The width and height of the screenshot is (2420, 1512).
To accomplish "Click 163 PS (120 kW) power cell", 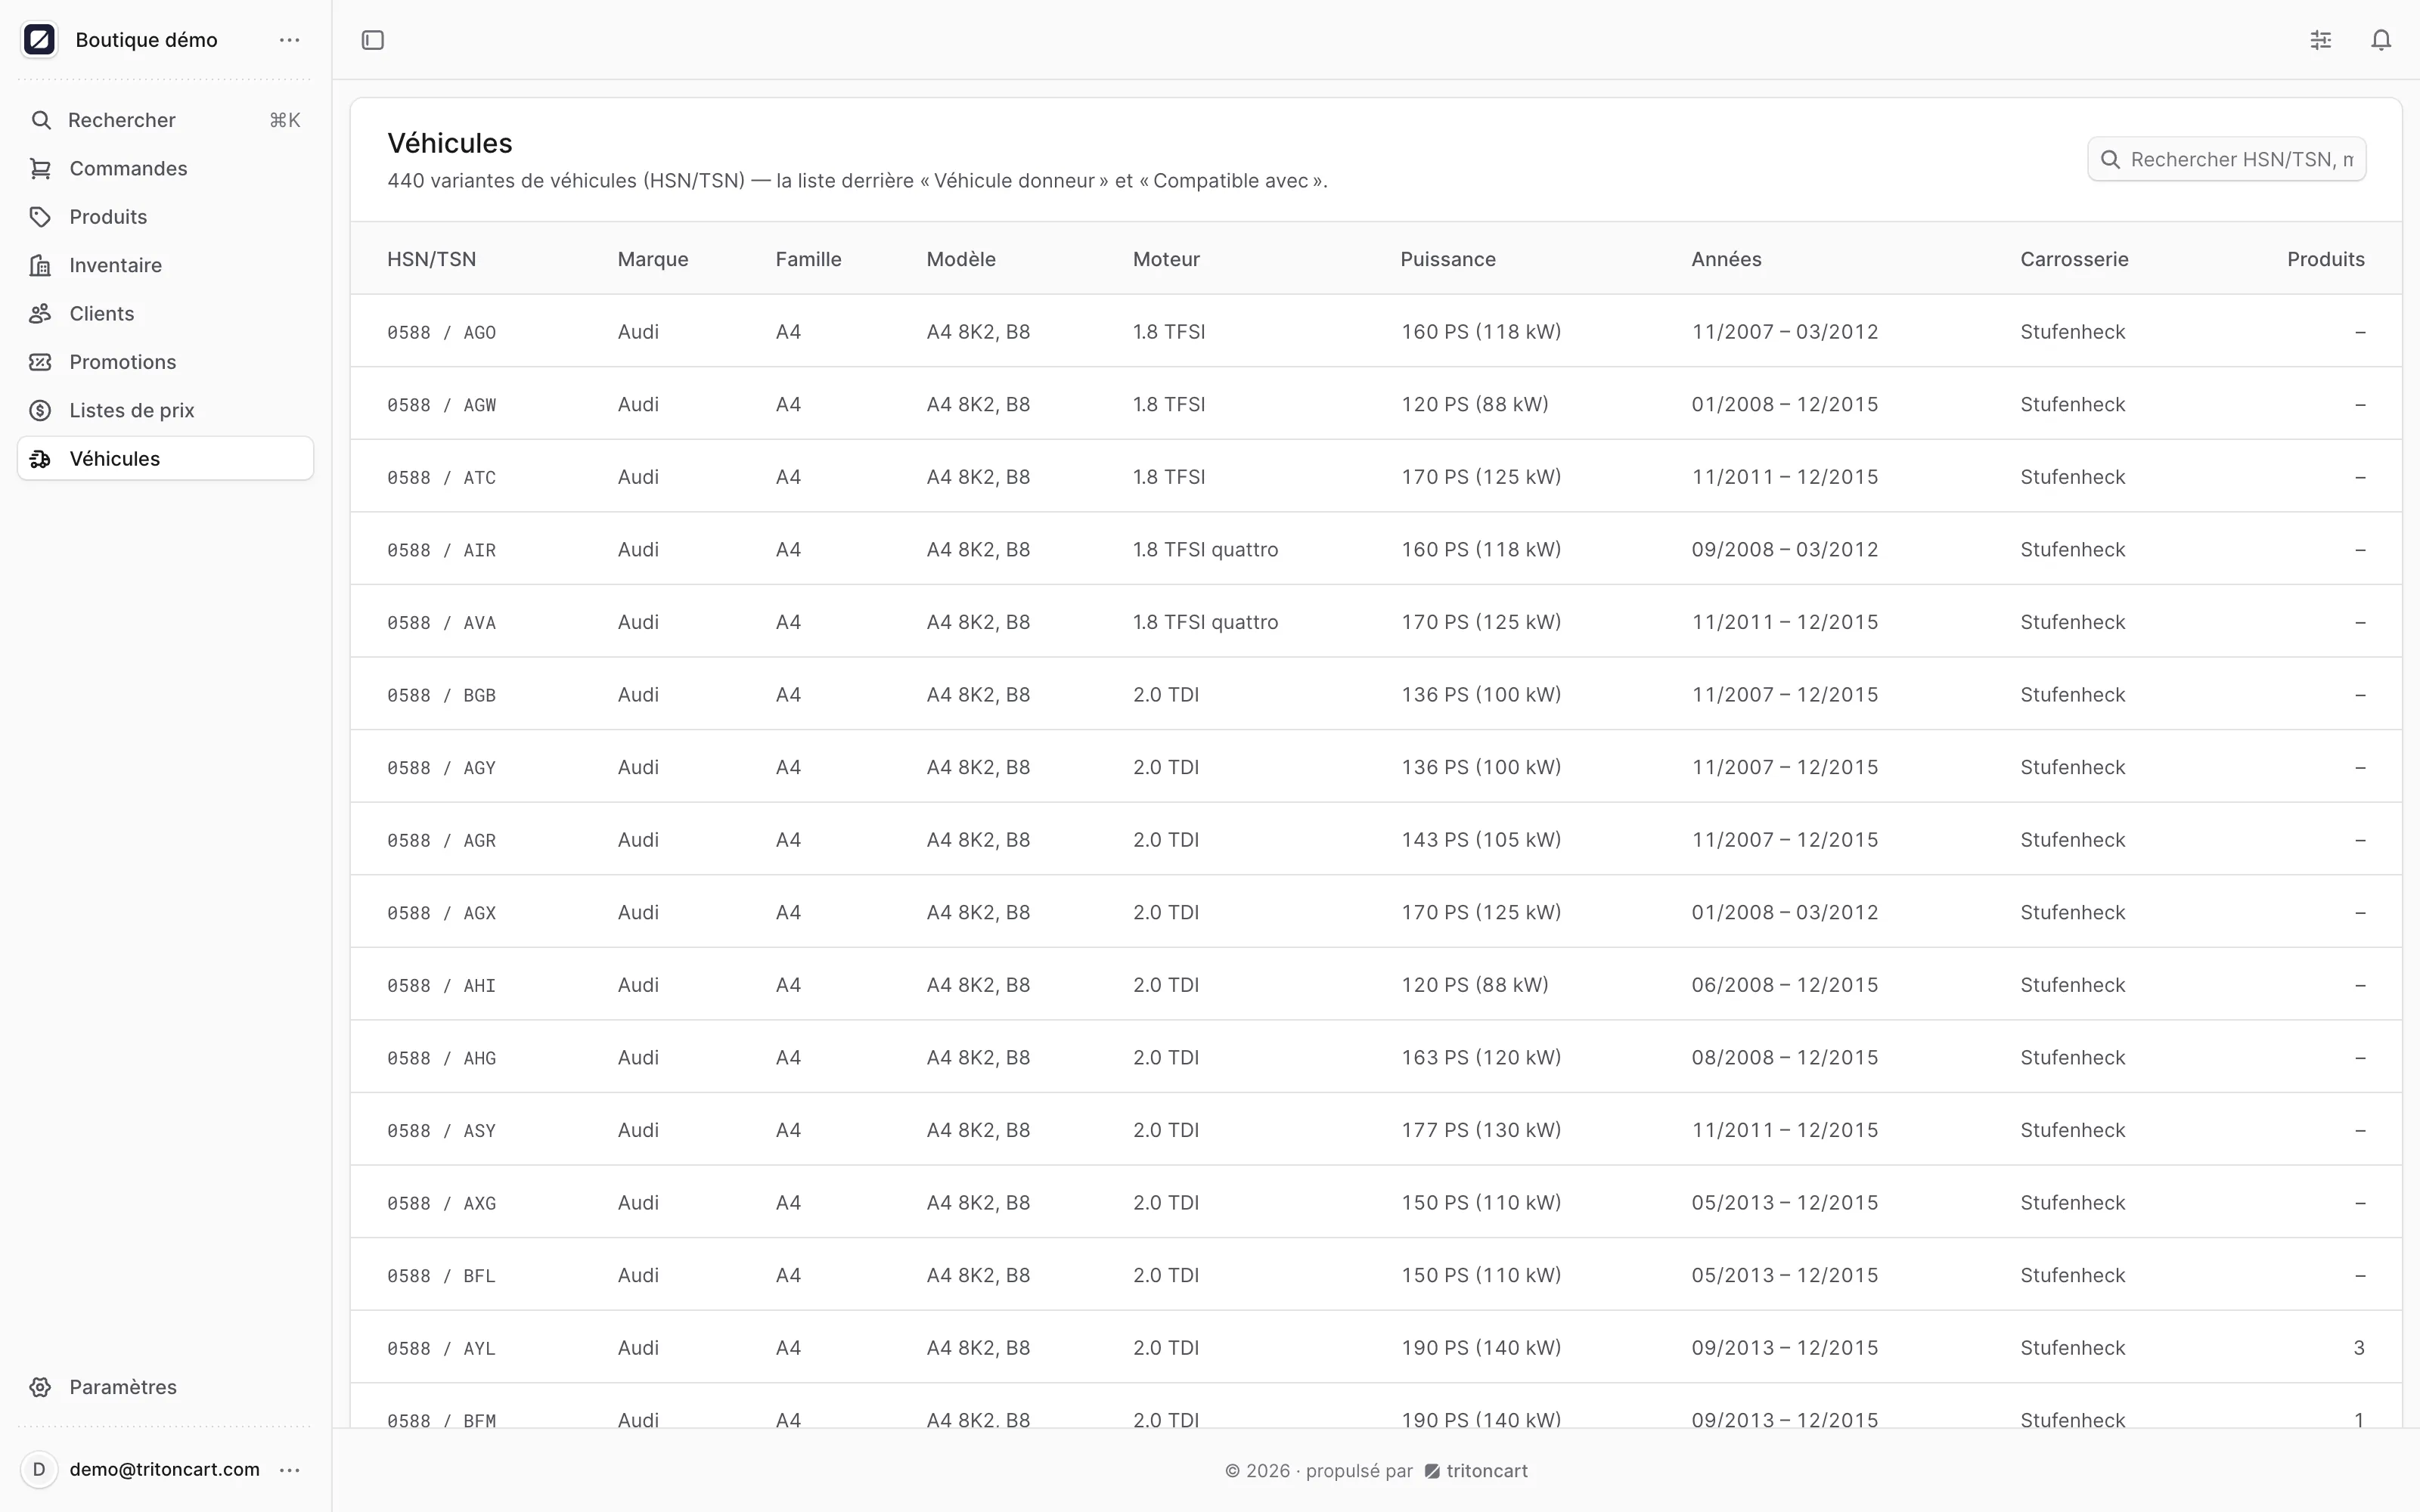I will [1480, 1057].
